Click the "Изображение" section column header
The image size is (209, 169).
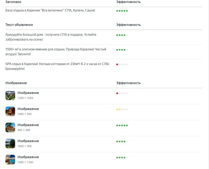click(16, 83)
